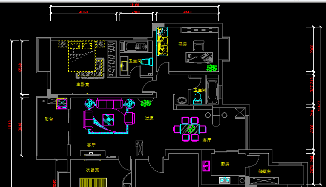Click the 3560 vertical dimension text
326x187 pixels.
click(20, 67)
